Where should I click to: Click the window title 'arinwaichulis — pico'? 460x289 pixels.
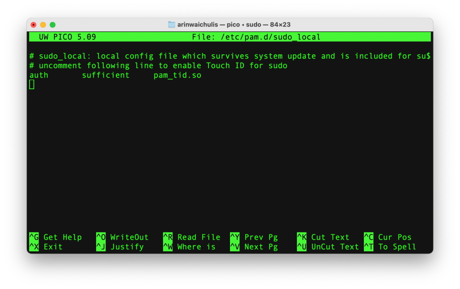pyautogui.click(x=208, y=25)
